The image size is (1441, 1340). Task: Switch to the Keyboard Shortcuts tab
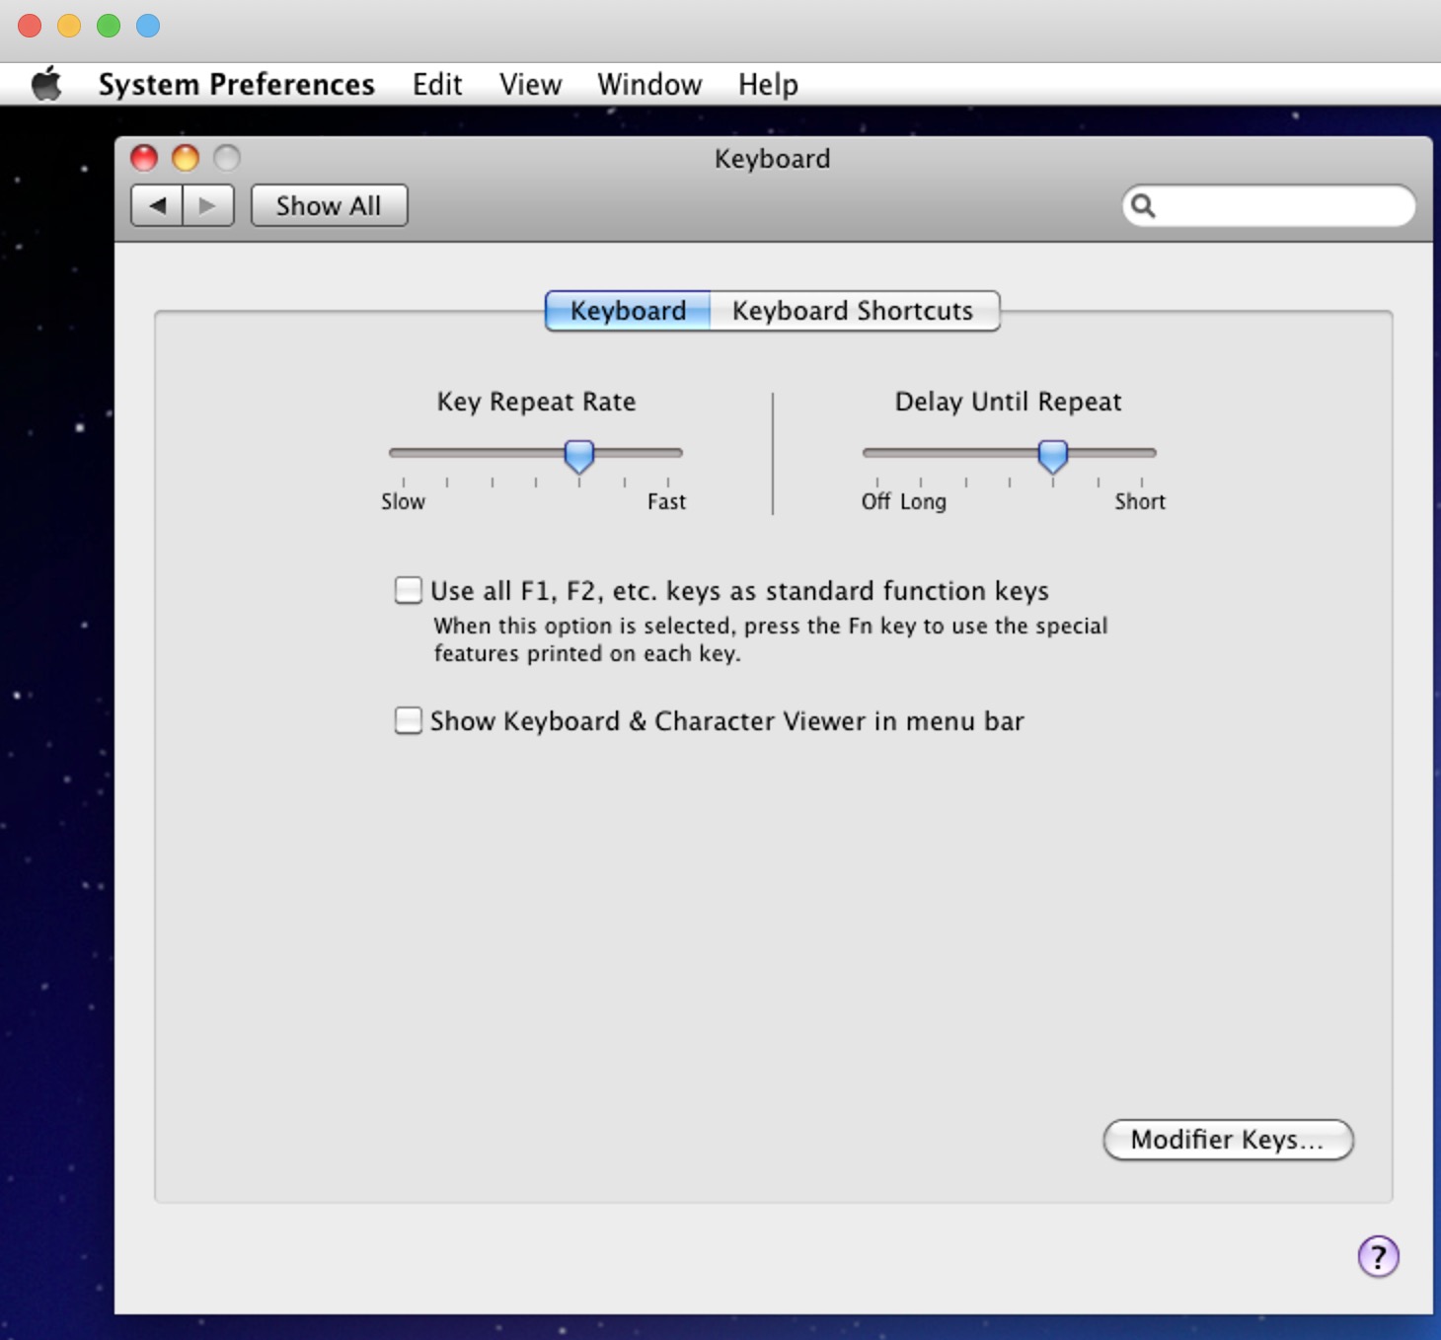click(854, 311)
